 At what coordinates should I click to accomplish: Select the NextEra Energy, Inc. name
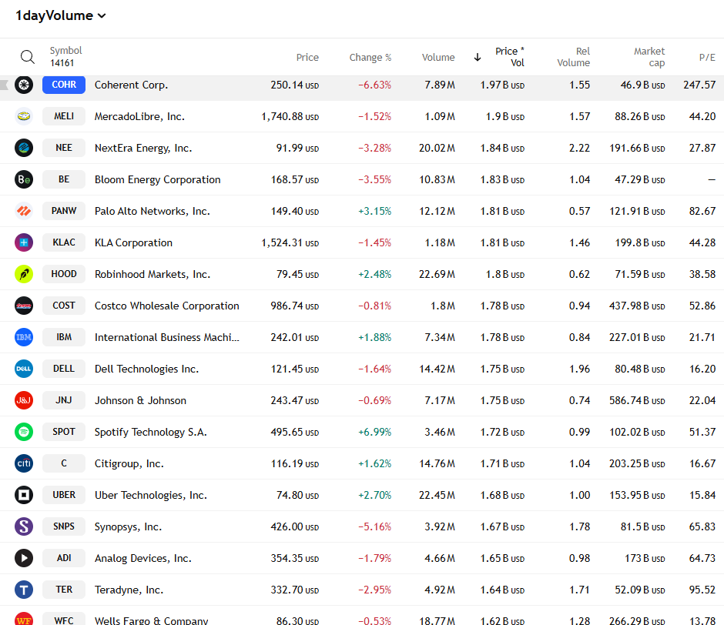point(143,149)
